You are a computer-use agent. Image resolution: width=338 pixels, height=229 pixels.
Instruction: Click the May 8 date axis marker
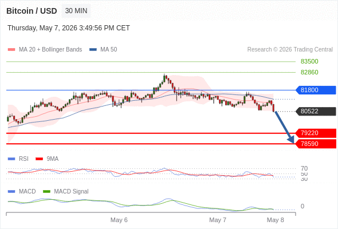pyautogui.click(x=276, y=220)
